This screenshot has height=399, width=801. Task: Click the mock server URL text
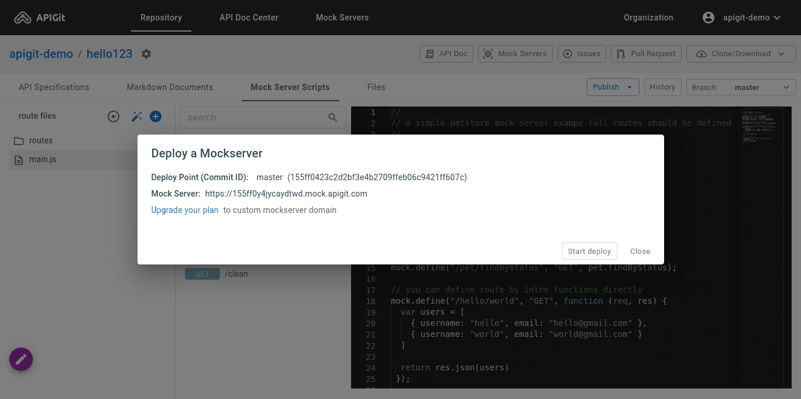[286, 194]
